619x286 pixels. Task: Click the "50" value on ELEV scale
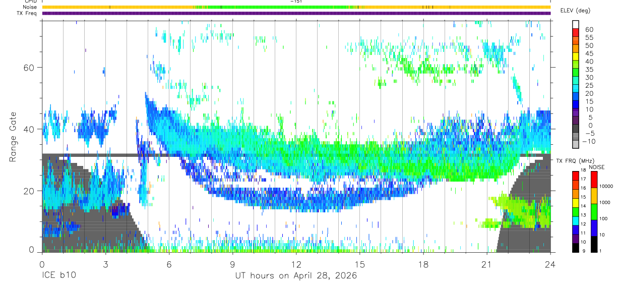[x=589, y=45]
